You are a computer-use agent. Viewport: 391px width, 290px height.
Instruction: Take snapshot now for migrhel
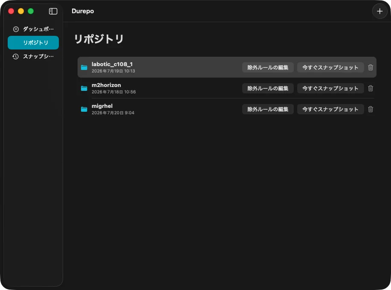(330, 109)
